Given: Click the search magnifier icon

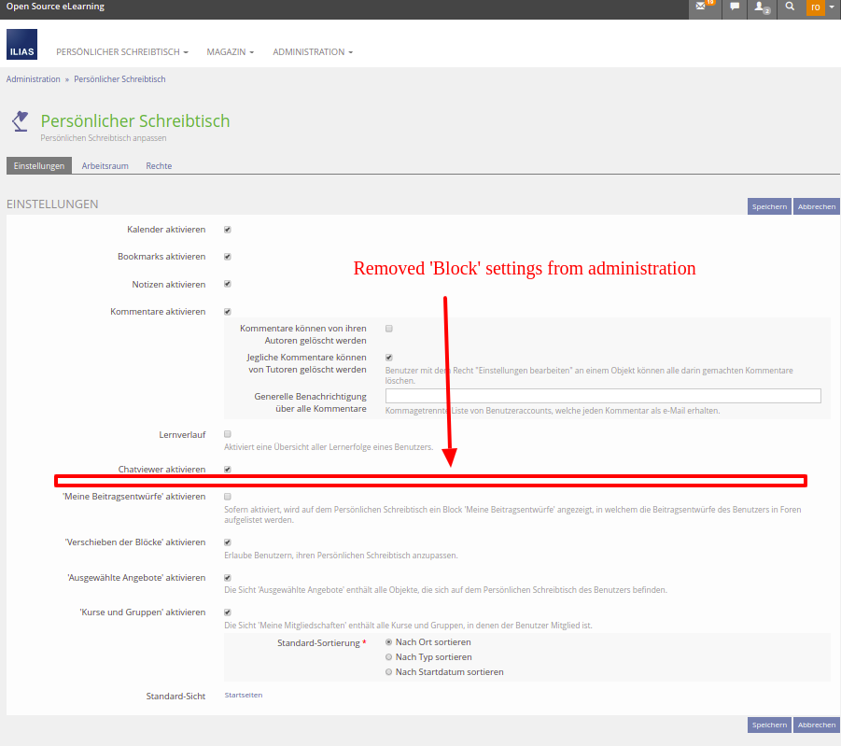Looking at the screenshot, I should tap(790, 7).
